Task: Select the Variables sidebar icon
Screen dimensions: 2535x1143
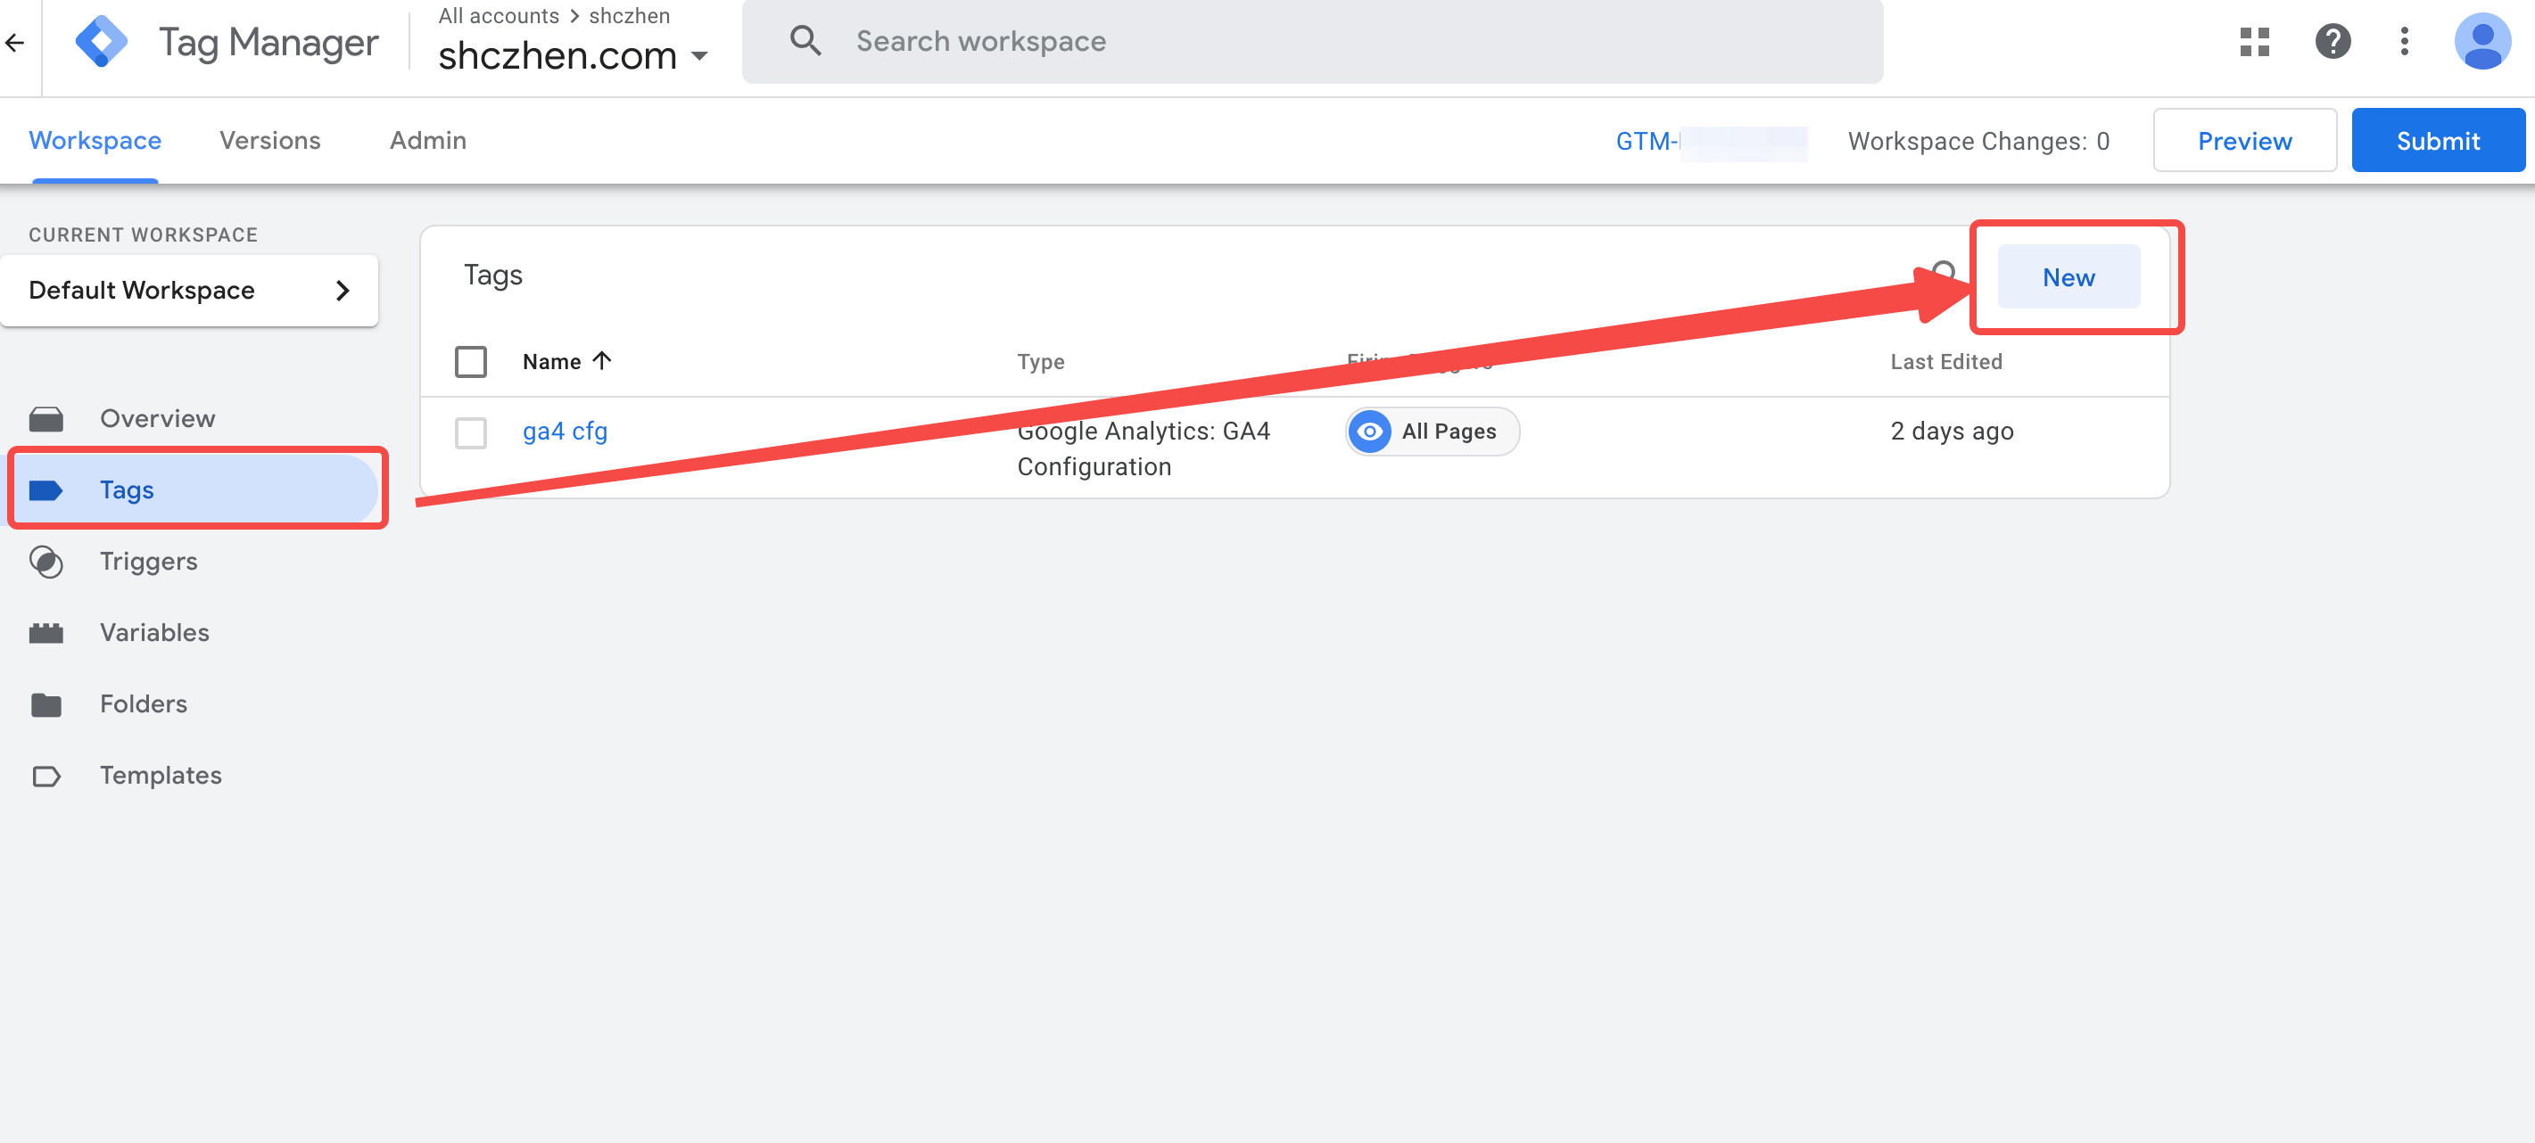Action: (47, 632)
